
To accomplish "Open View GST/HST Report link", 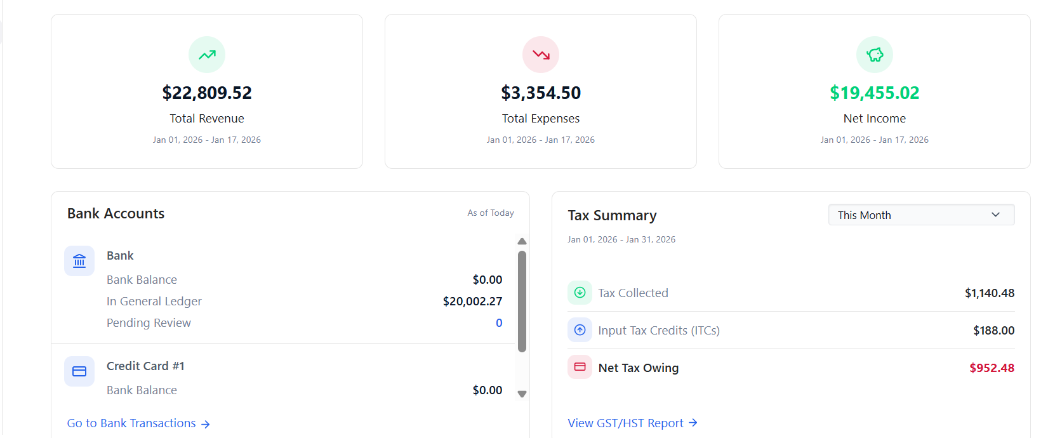I will [x=632, y=423].
